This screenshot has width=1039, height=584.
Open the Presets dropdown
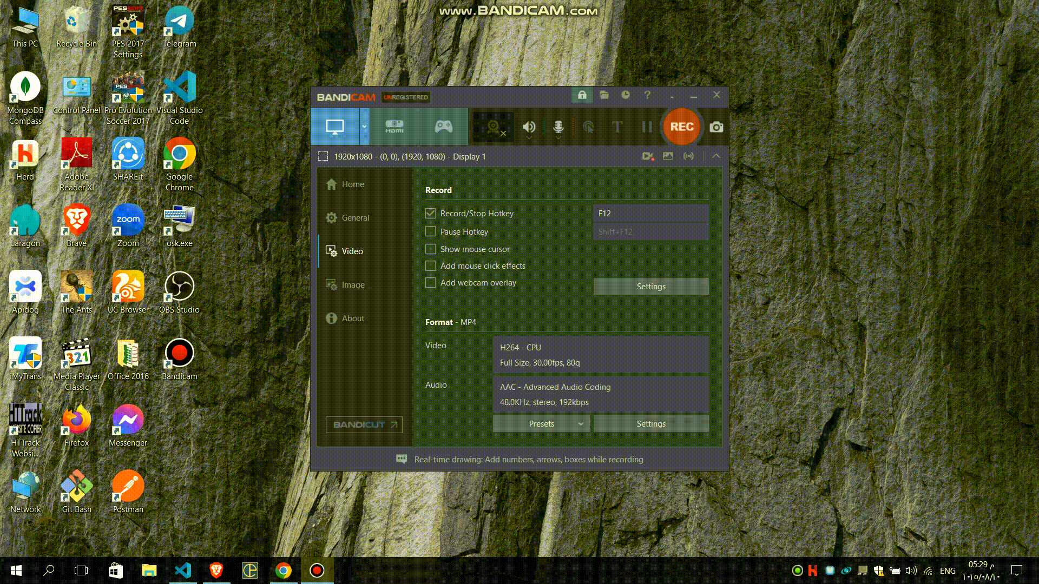coord(541,424)
